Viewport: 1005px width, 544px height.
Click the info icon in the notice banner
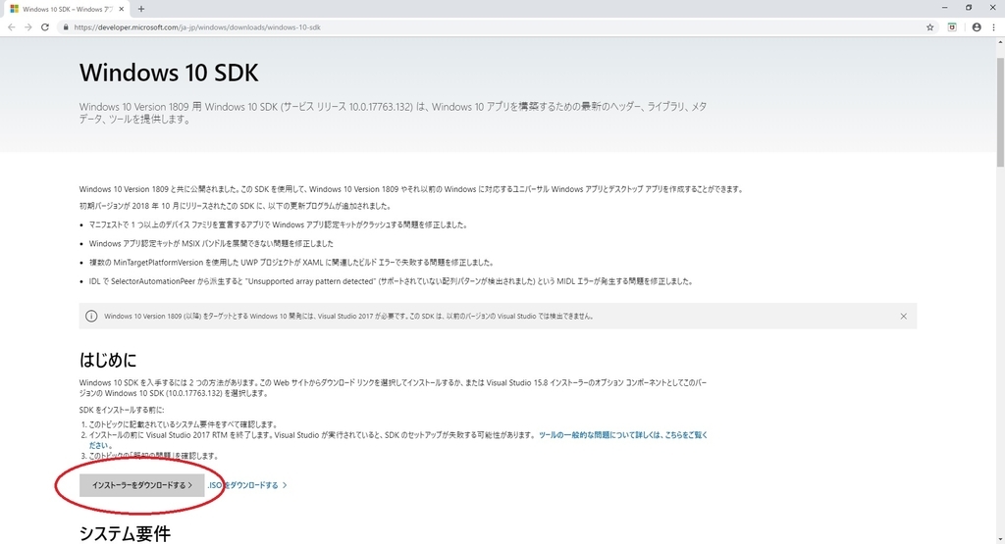(x=91, y=317)
